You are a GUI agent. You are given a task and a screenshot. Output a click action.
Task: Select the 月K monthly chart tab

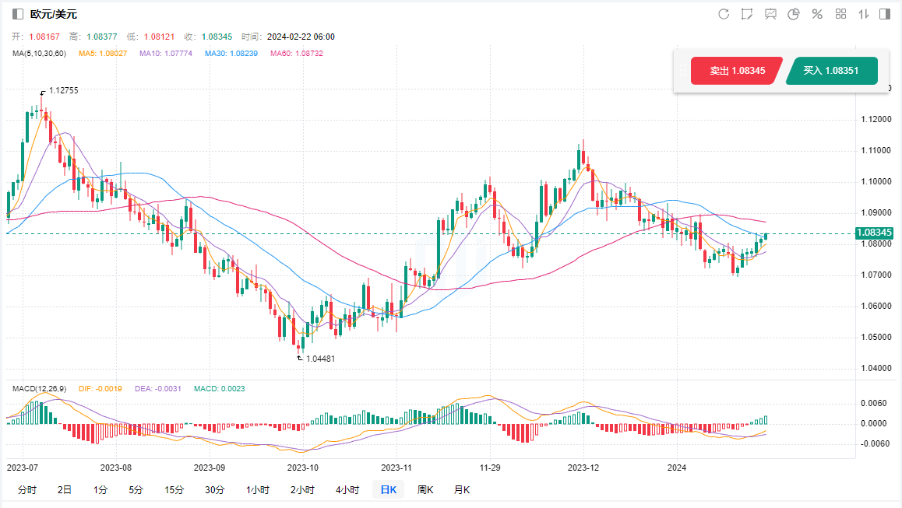(462, 490)
